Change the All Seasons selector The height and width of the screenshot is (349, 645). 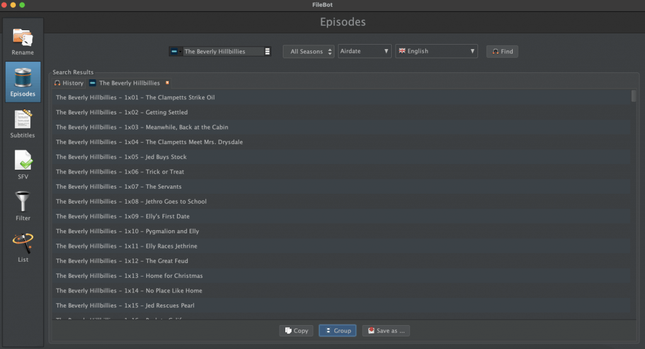[309, 52]
